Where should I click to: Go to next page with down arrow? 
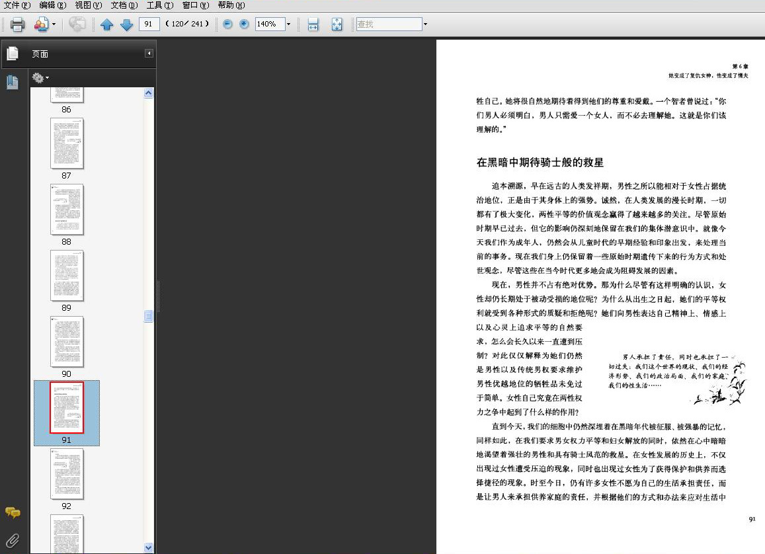(126, 24)
